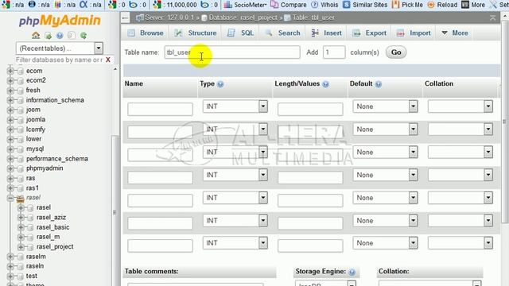
Task: Open the blue question-mark documentation icon
Action: pos(60,36)
